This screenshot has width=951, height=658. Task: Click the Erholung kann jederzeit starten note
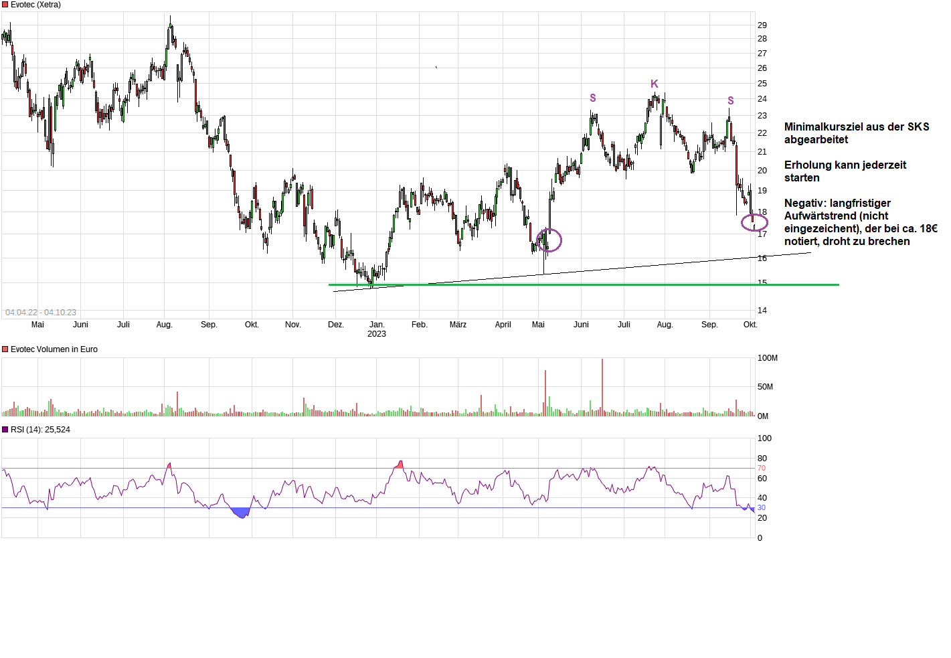coord(845,171)
